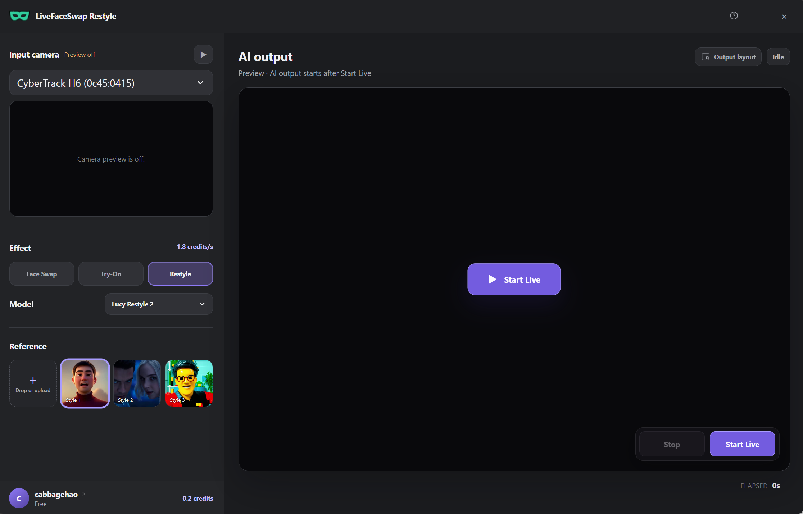Select the Face Swap effect
803x514 pixels.
pyautogui.click(x=42, y=274)
